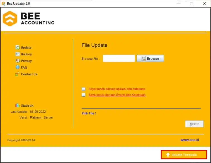Click the backup aplikasi dan database label
This screenshot has height=163, width=211.
point(117,89)
